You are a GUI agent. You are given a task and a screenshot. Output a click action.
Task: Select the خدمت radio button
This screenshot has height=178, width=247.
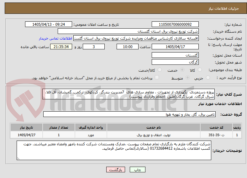coord(182,70)
